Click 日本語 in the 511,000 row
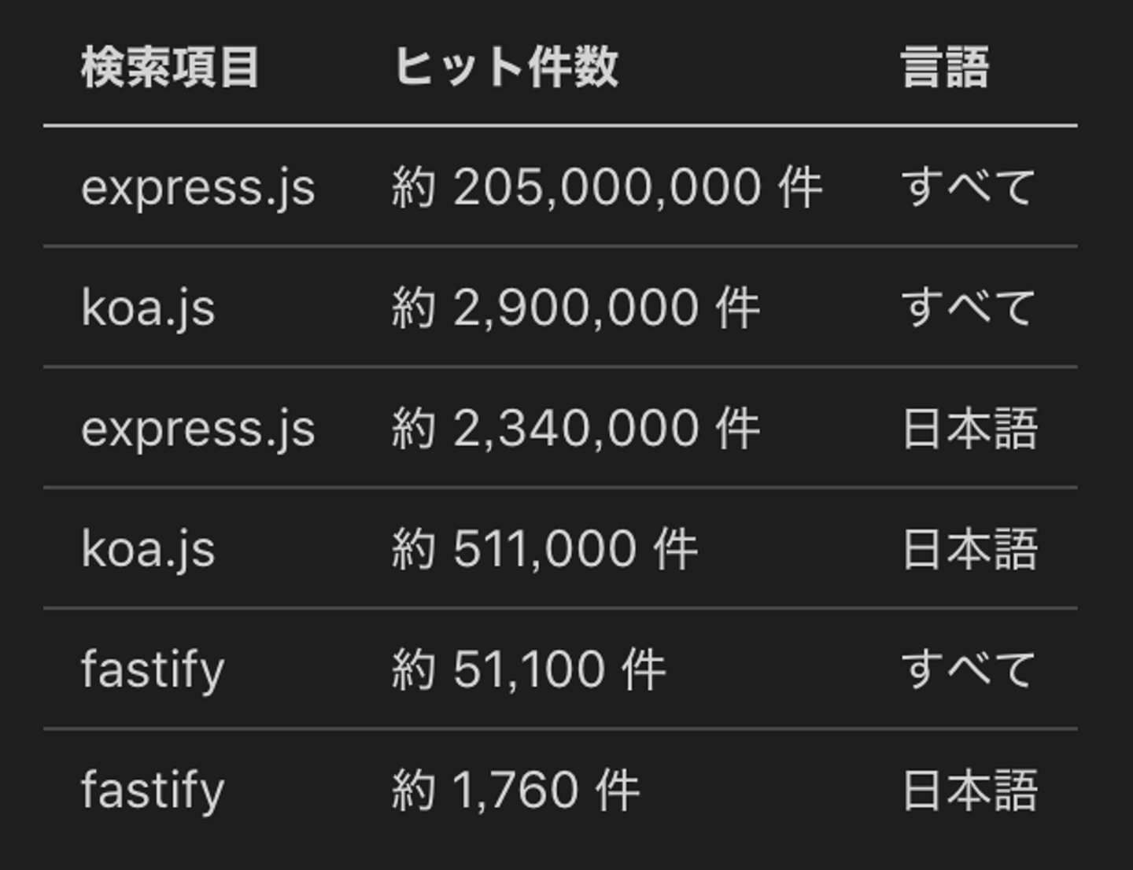The height and width of the screenshot is (870, 1133). (969, 549)
